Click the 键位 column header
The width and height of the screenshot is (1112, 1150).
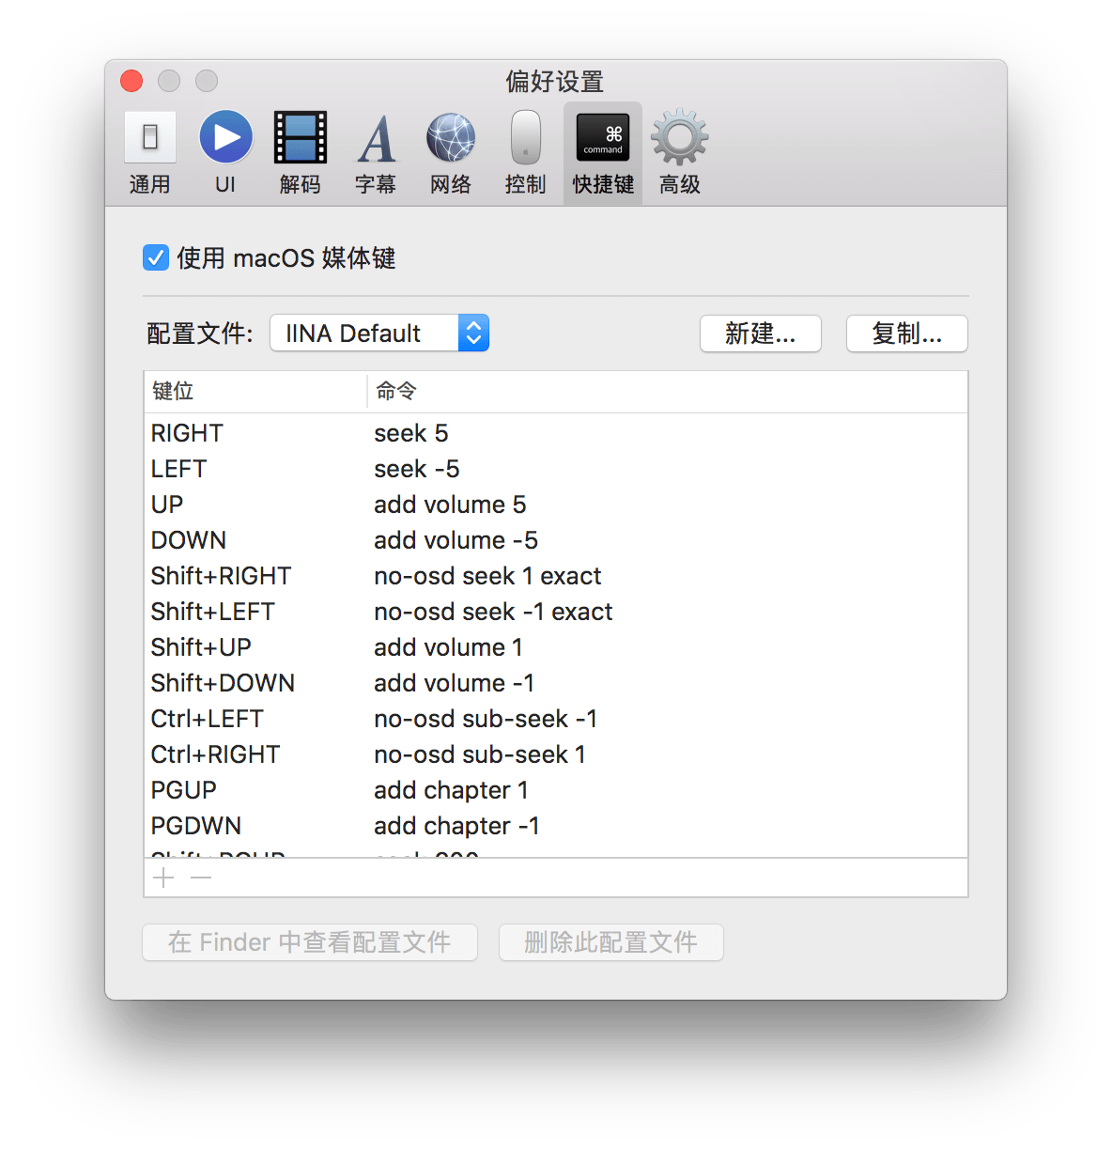(255, 391)
